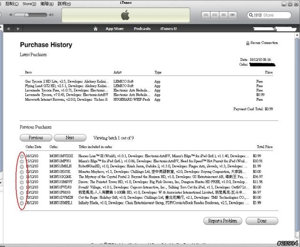Open details arrow for order MGN51DVMZN
The width and height of the screenshot is (300, 247).
coord(22,198)
